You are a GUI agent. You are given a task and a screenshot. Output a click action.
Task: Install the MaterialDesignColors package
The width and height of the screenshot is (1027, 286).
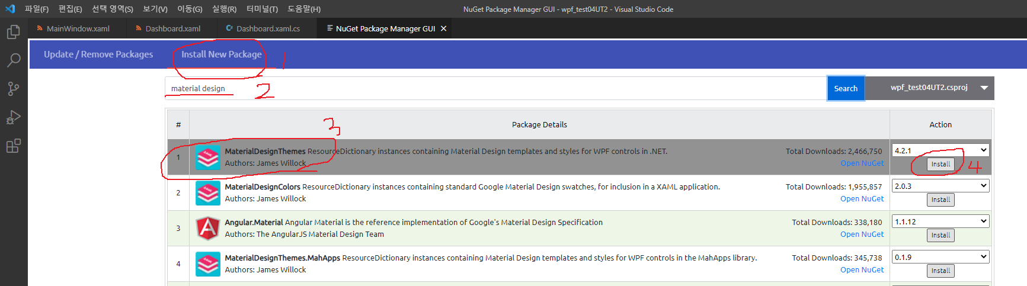tap(940, 200)
